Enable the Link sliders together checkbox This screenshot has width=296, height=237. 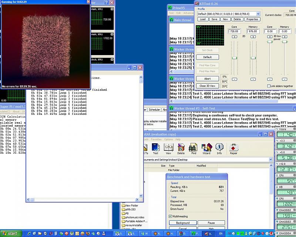tap(269, 86)
